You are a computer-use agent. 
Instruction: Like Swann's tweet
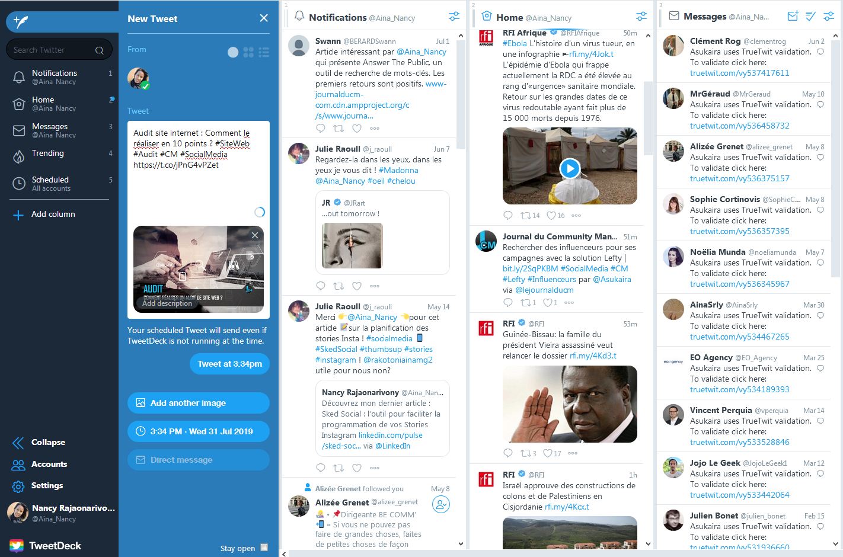pyautogui.click(x=357, y=128)
